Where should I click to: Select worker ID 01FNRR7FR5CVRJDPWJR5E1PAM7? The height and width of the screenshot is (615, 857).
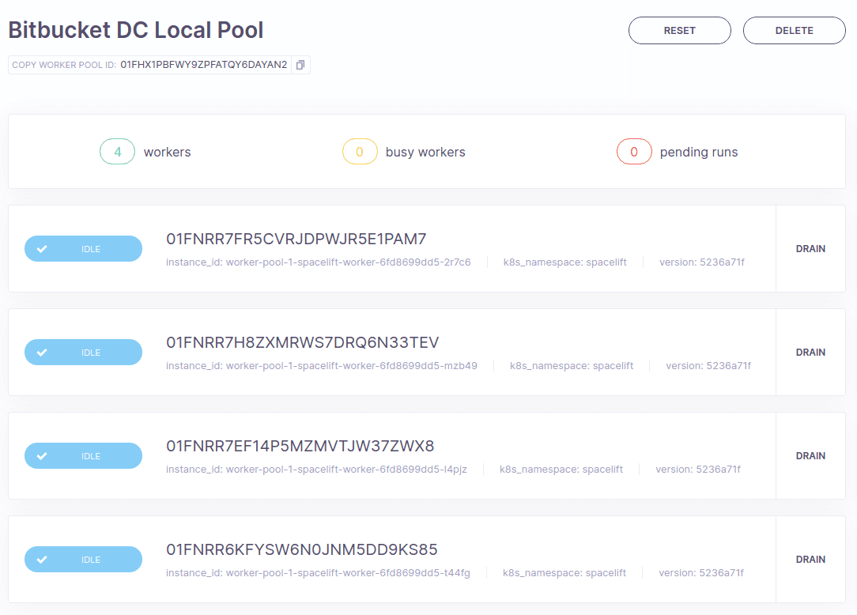click(296, 239)
